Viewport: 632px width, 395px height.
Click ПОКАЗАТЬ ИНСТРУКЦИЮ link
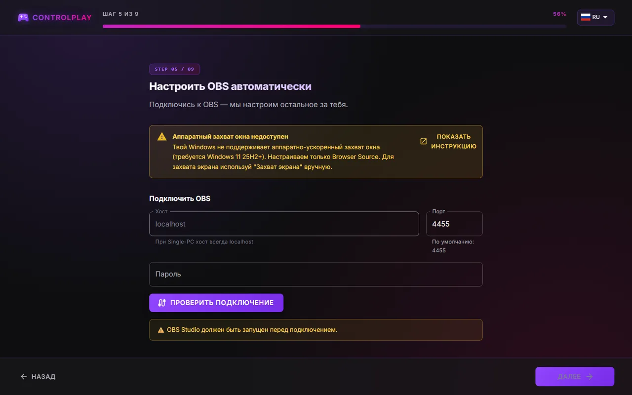pyautogui.click(x=448, y=142)
